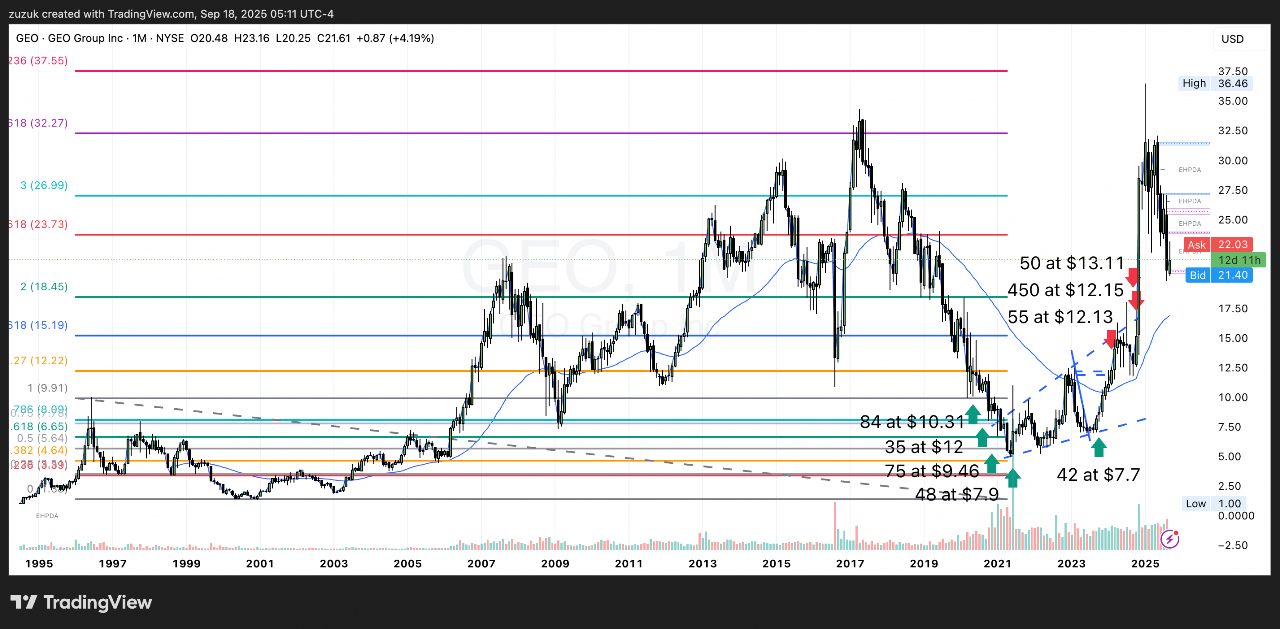The image size is (1280, 629).
Task: Click the green arrow beside "84 at $10.31"
Action: [972, 414]
